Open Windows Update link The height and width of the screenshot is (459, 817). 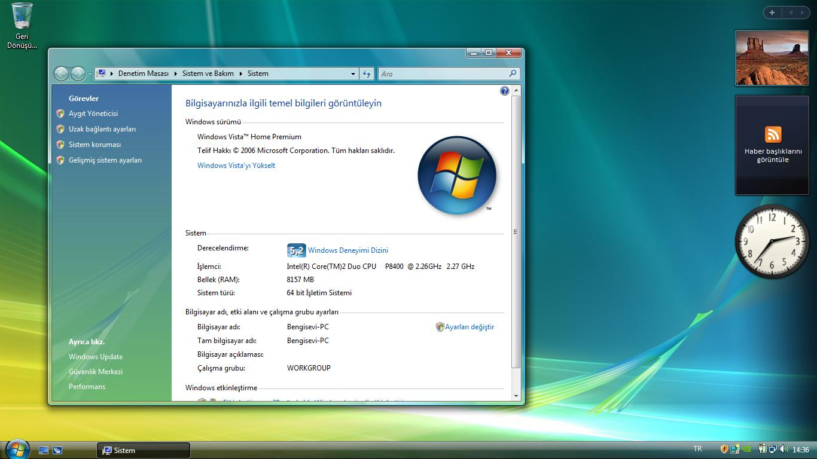[96, 357]
